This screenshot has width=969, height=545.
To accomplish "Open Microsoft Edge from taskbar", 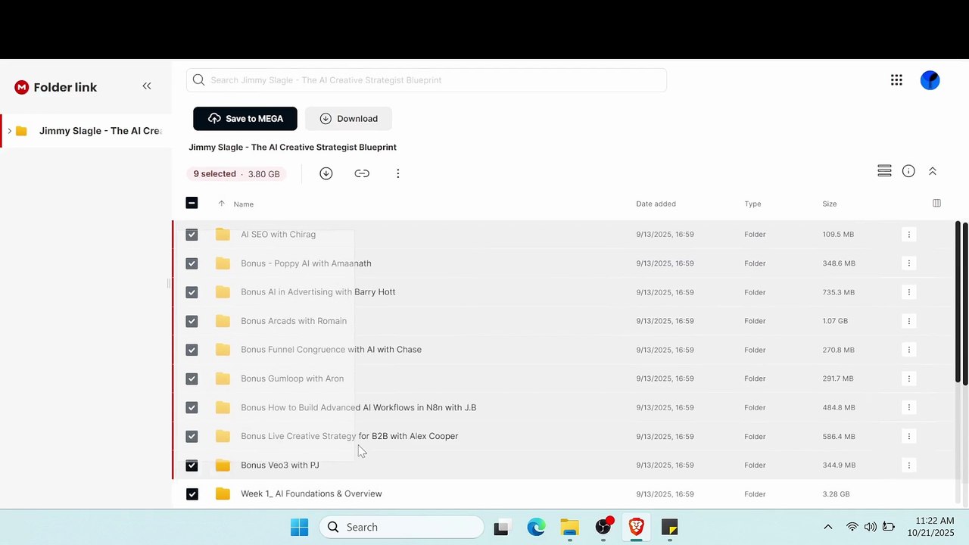I will point(536,527).
